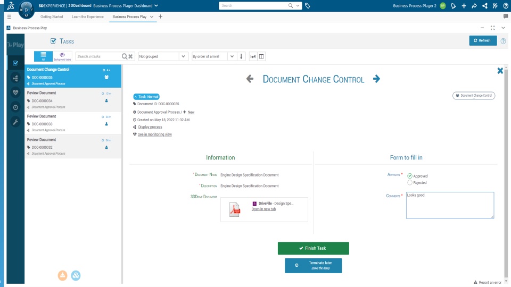
Task: Open the tools icon in top bar
Action: tap(495, 5)
